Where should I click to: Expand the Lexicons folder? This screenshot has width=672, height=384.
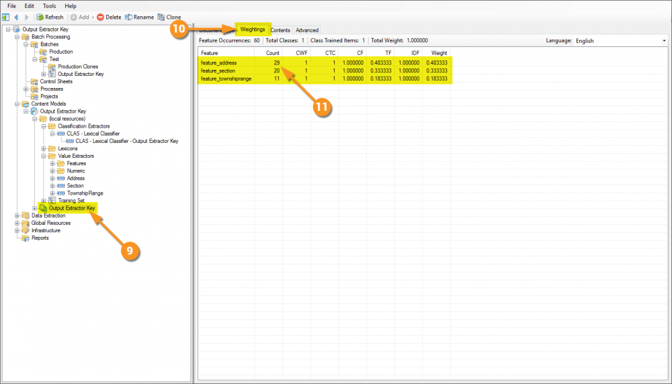44,148
